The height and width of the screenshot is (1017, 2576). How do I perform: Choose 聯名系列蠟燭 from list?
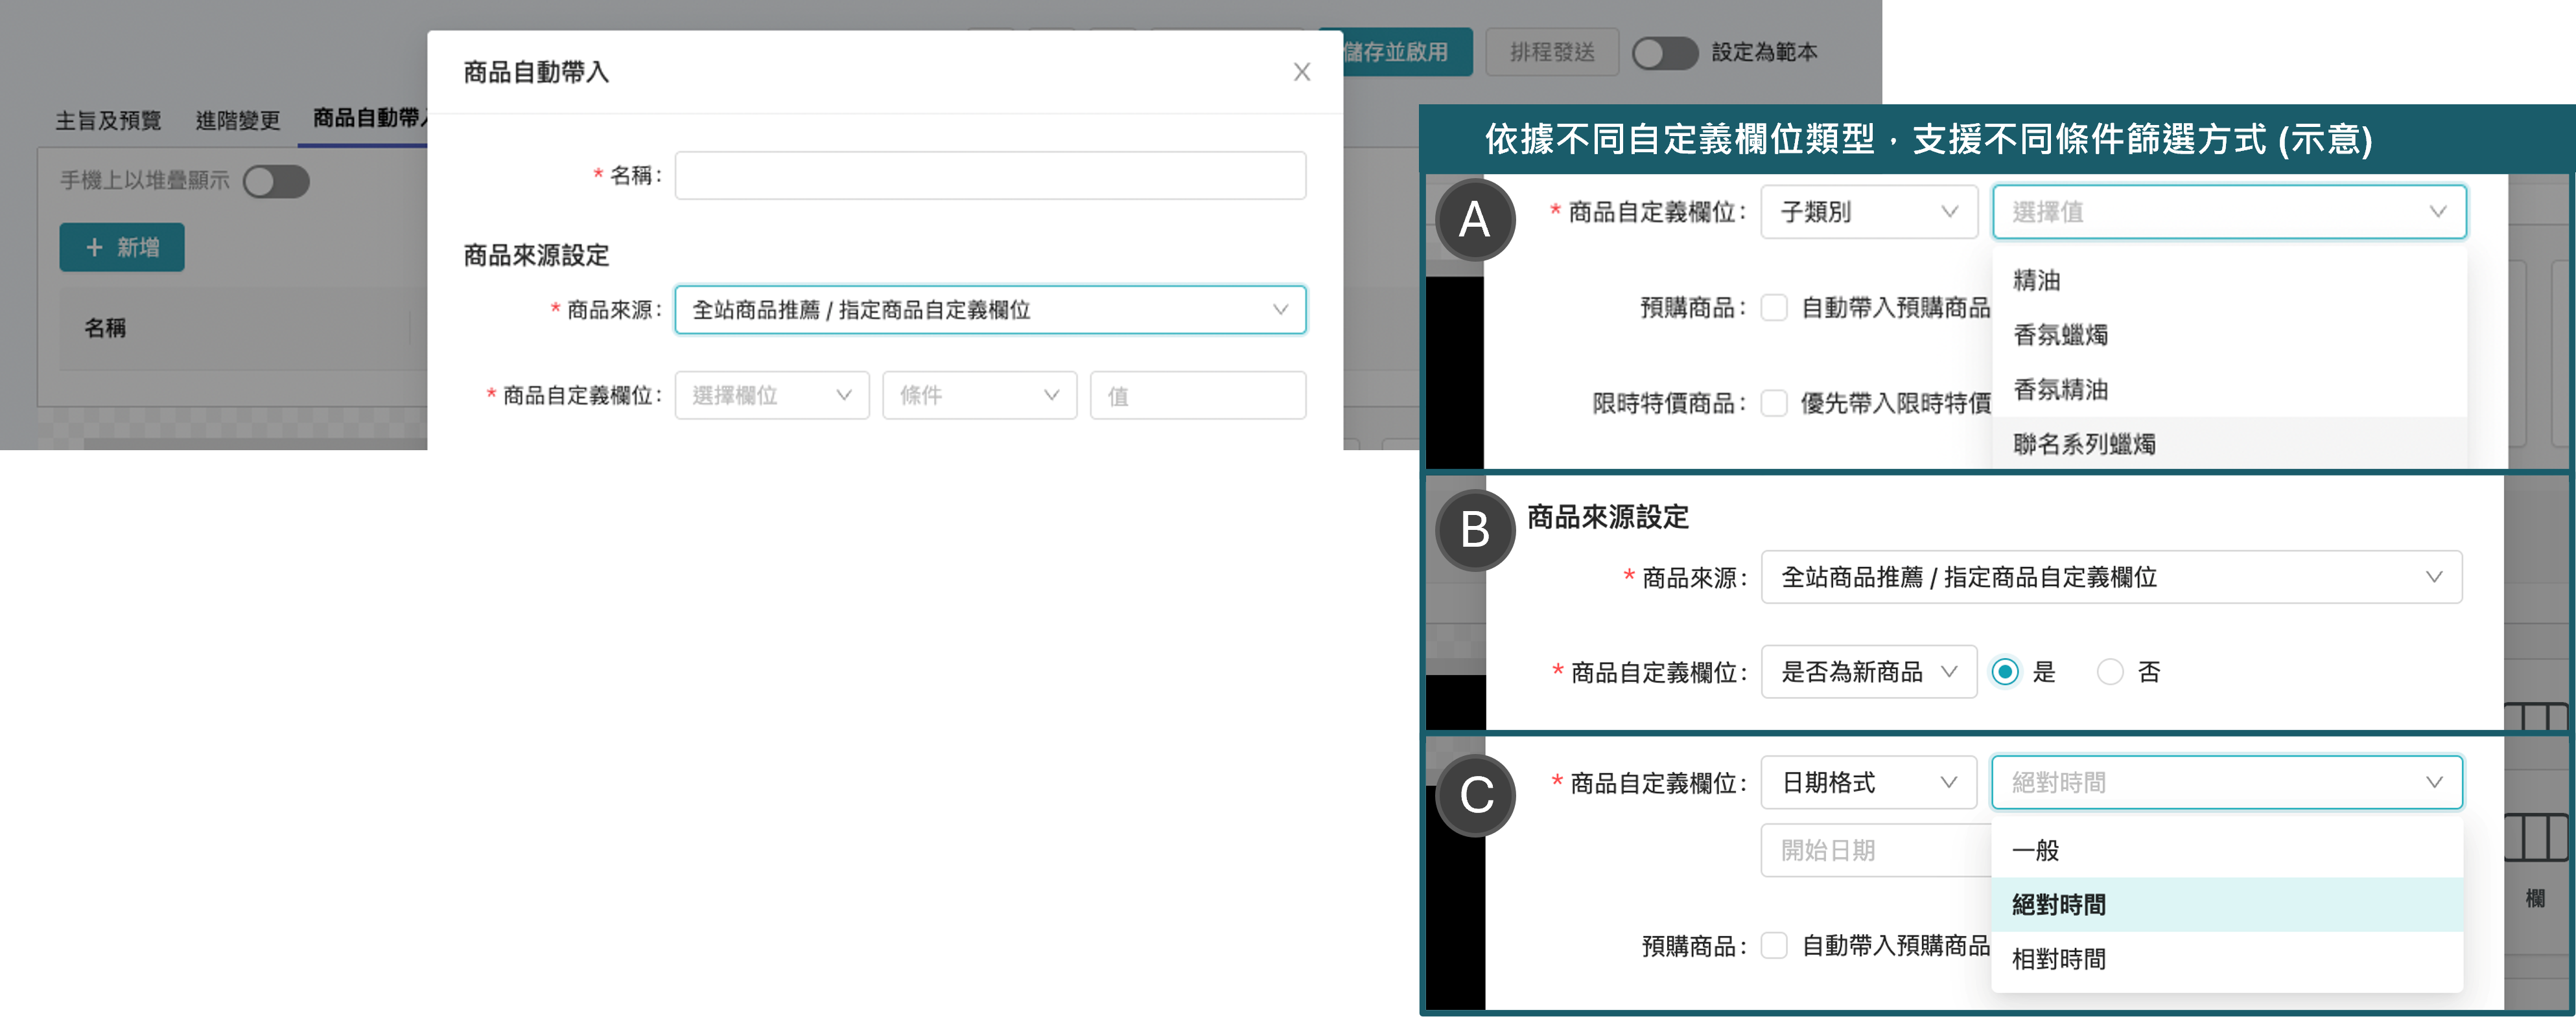point(2085,444)
